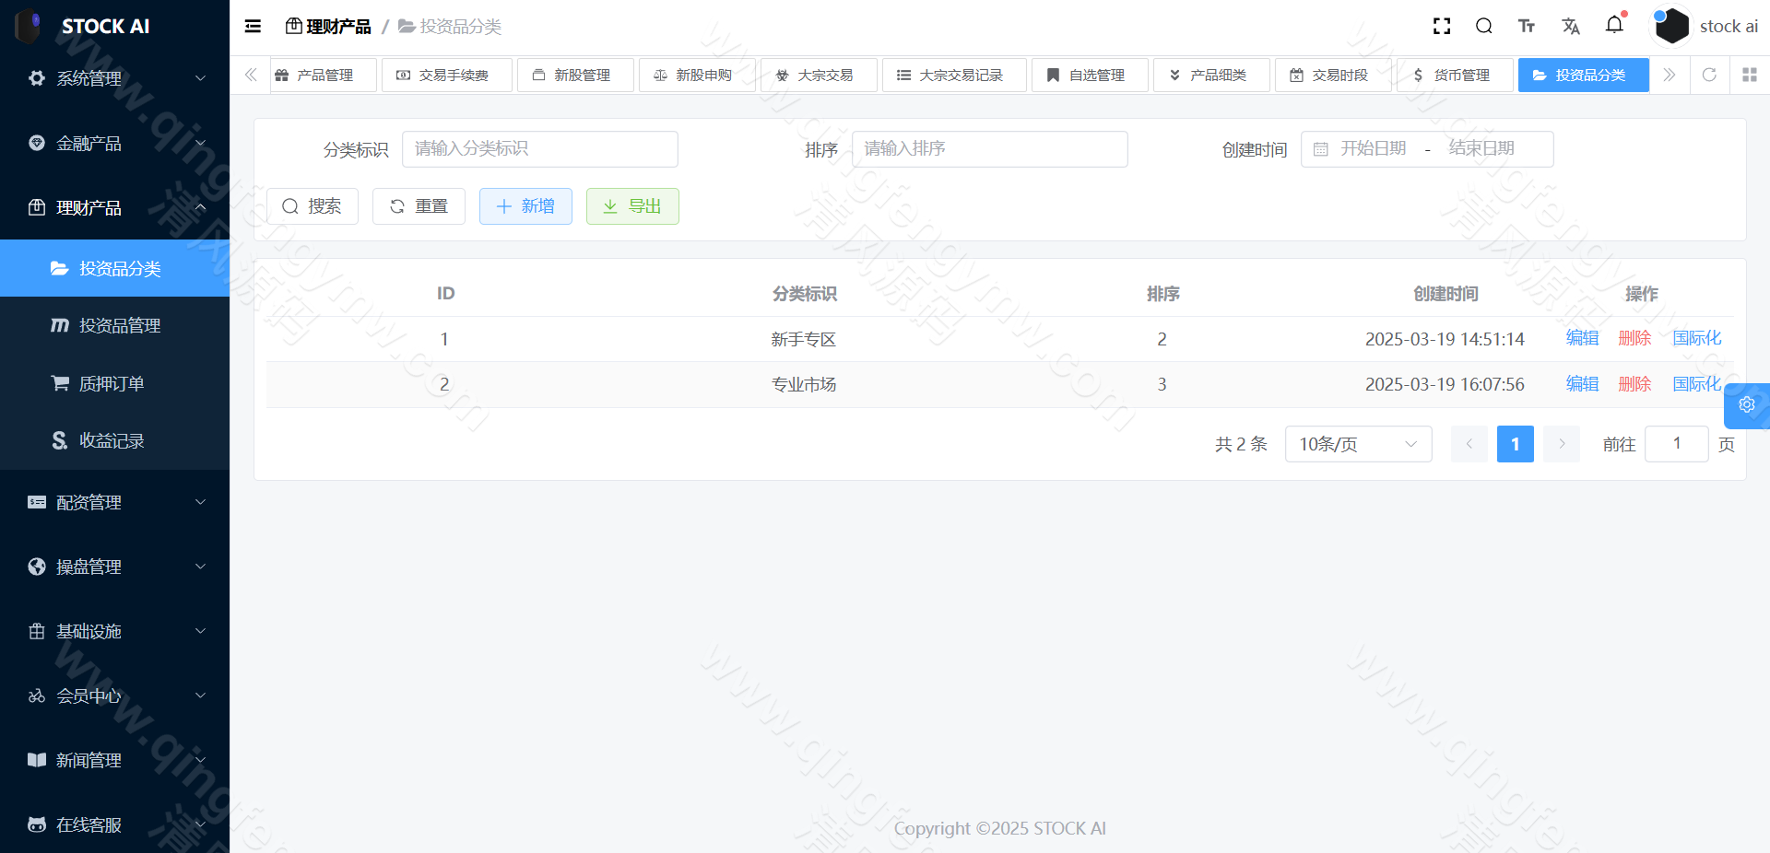
Task: Open notifications via the bell icon
Action: 1614,26
